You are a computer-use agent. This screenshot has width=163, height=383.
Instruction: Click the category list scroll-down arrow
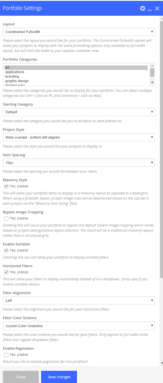(x=152, y=82)
